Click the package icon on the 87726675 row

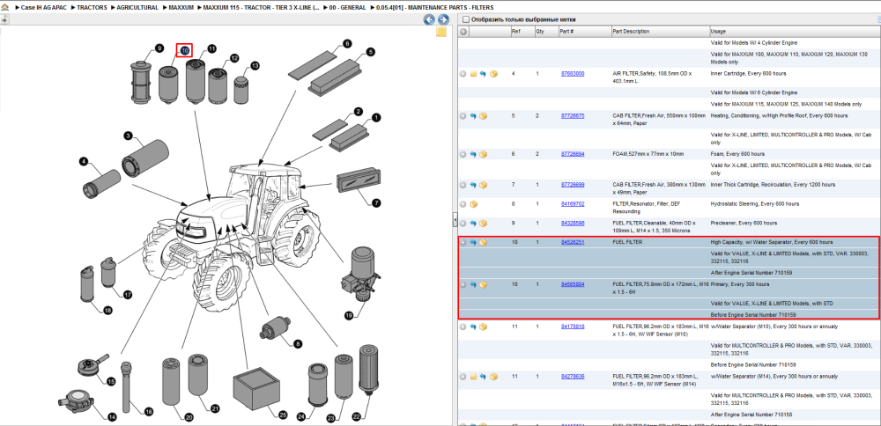click(x=483, y=115)
